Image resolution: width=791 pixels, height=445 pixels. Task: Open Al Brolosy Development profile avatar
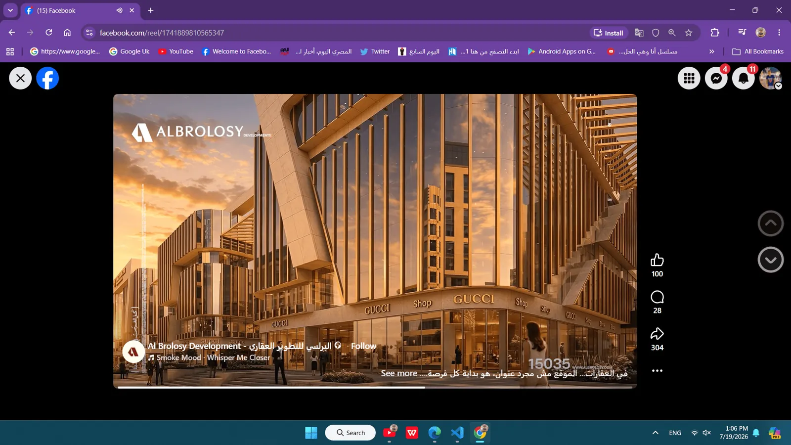point(133,352)
